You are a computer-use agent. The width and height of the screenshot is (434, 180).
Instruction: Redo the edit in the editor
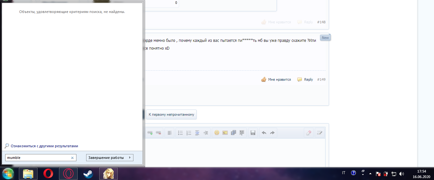click(272, 133)
